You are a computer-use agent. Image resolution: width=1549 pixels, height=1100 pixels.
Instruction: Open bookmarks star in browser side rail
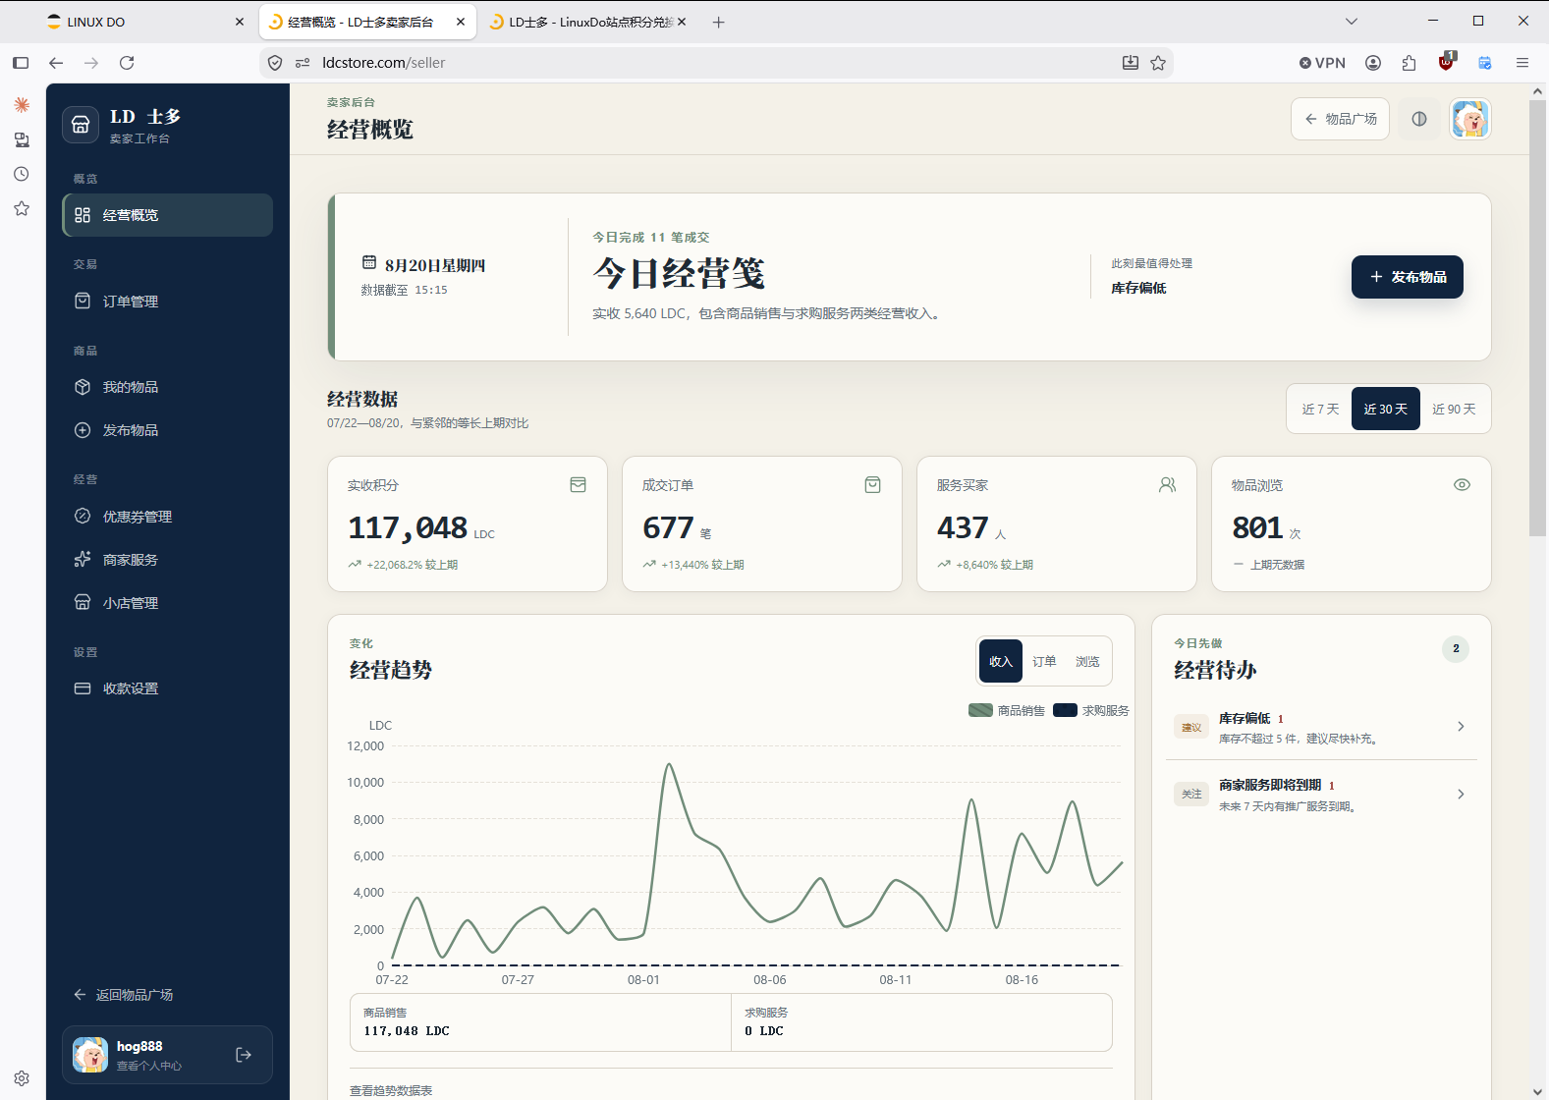[x=21, y=208]
